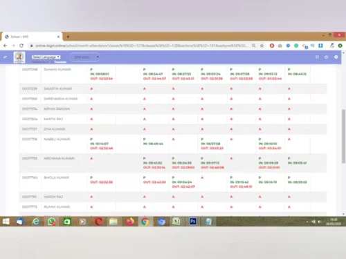Click the school logo thumbnail in header

(x=19, y=57)
